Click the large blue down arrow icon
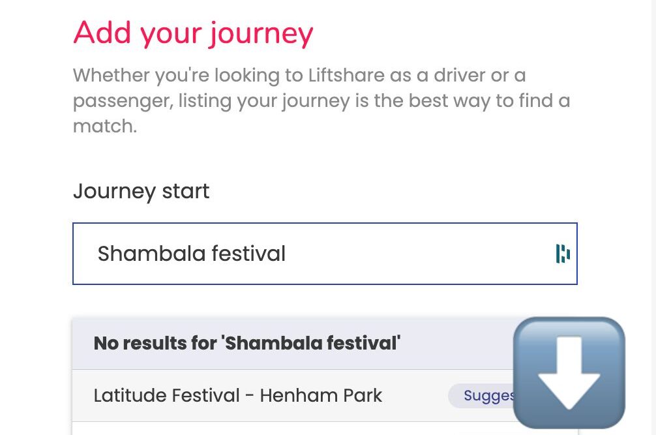The width and height of the screenshot is (656, 435). (x=569, y=373)
